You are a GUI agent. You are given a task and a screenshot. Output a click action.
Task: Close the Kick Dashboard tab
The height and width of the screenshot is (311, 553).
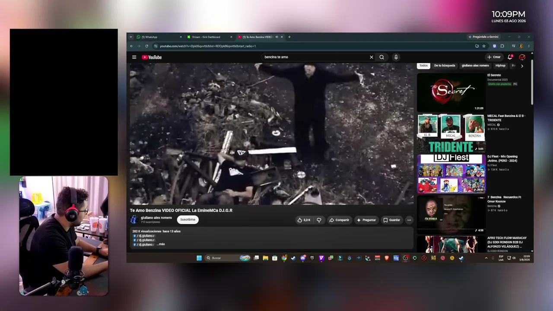tap(231, 37)
